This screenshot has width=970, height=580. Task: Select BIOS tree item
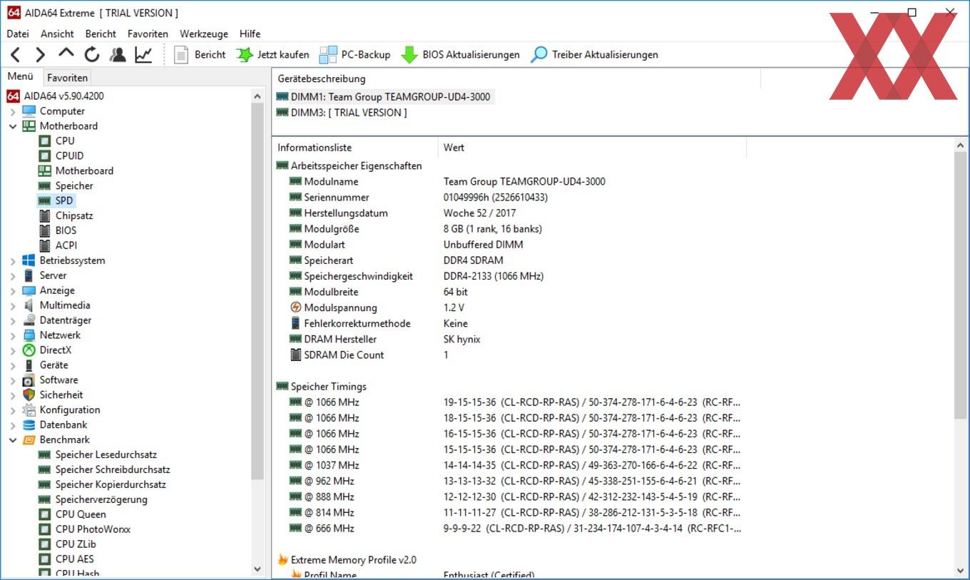(x=66, y=230)
